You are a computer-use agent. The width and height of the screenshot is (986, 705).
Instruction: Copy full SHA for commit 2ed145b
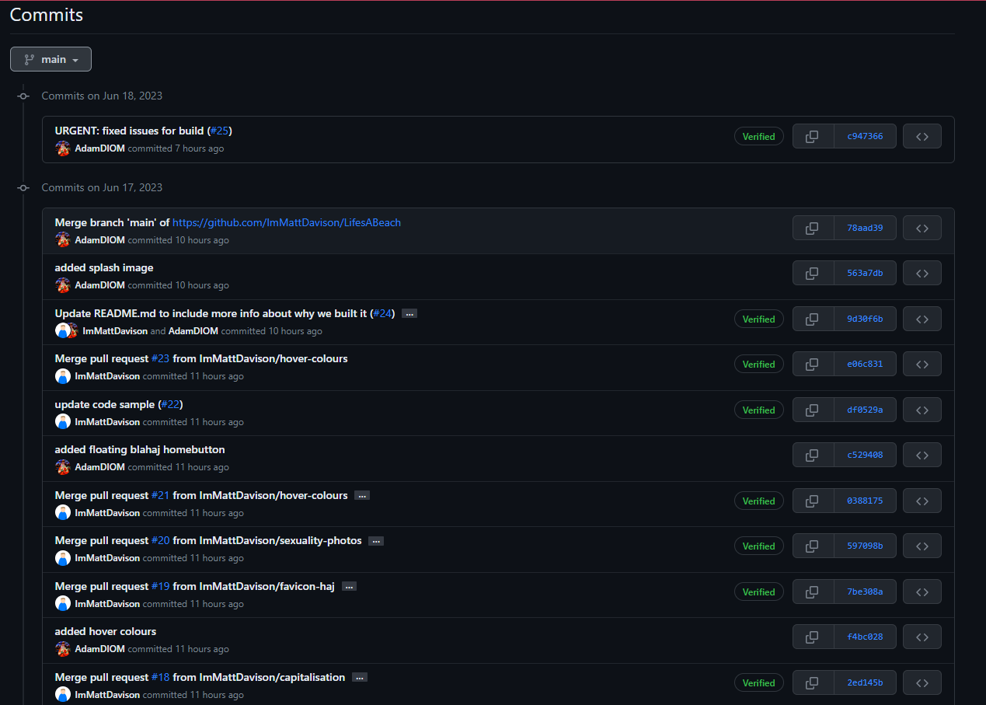coord(813,682)
